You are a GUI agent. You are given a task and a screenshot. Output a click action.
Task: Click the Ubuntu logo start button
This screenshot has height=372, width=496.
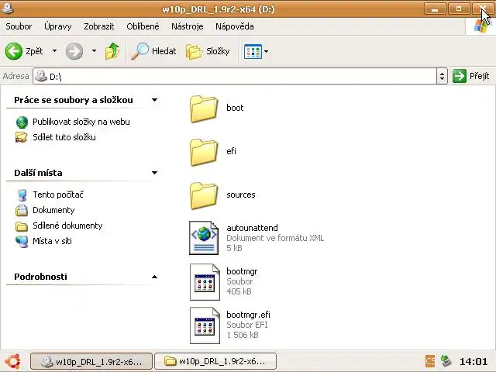(12, 361)
